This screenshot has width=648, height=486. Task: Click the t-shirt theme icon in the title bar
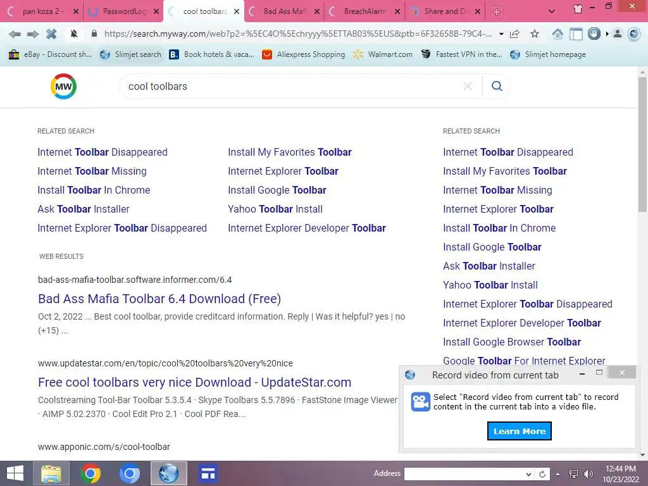(578, 9)
